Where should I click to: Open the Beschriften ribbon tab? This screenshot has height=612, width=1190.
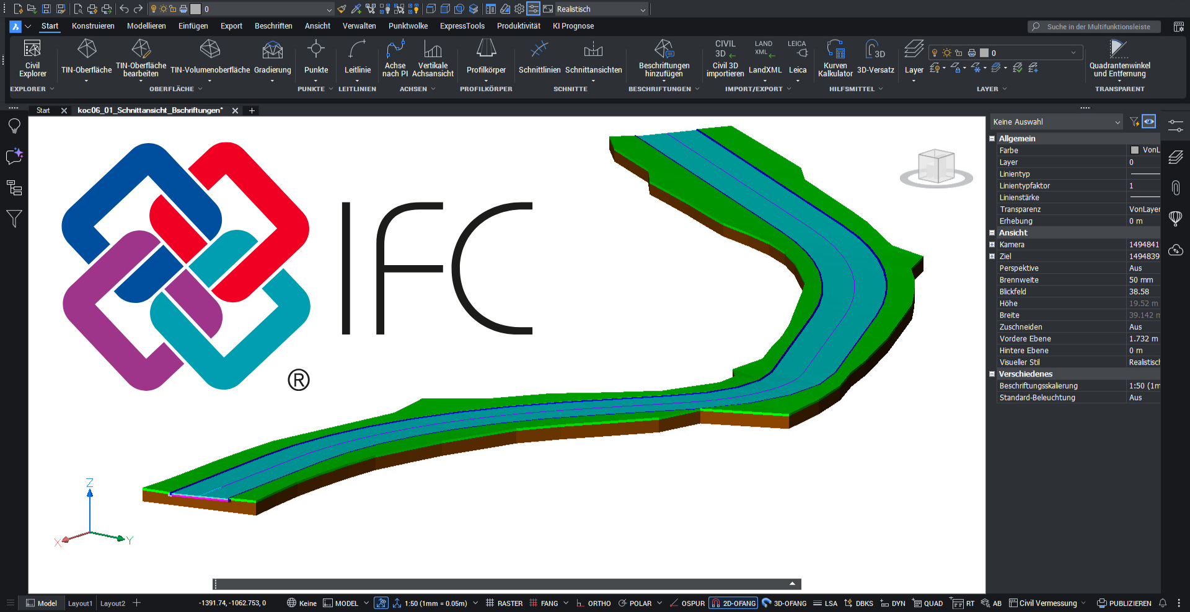(x=273, y=26)
